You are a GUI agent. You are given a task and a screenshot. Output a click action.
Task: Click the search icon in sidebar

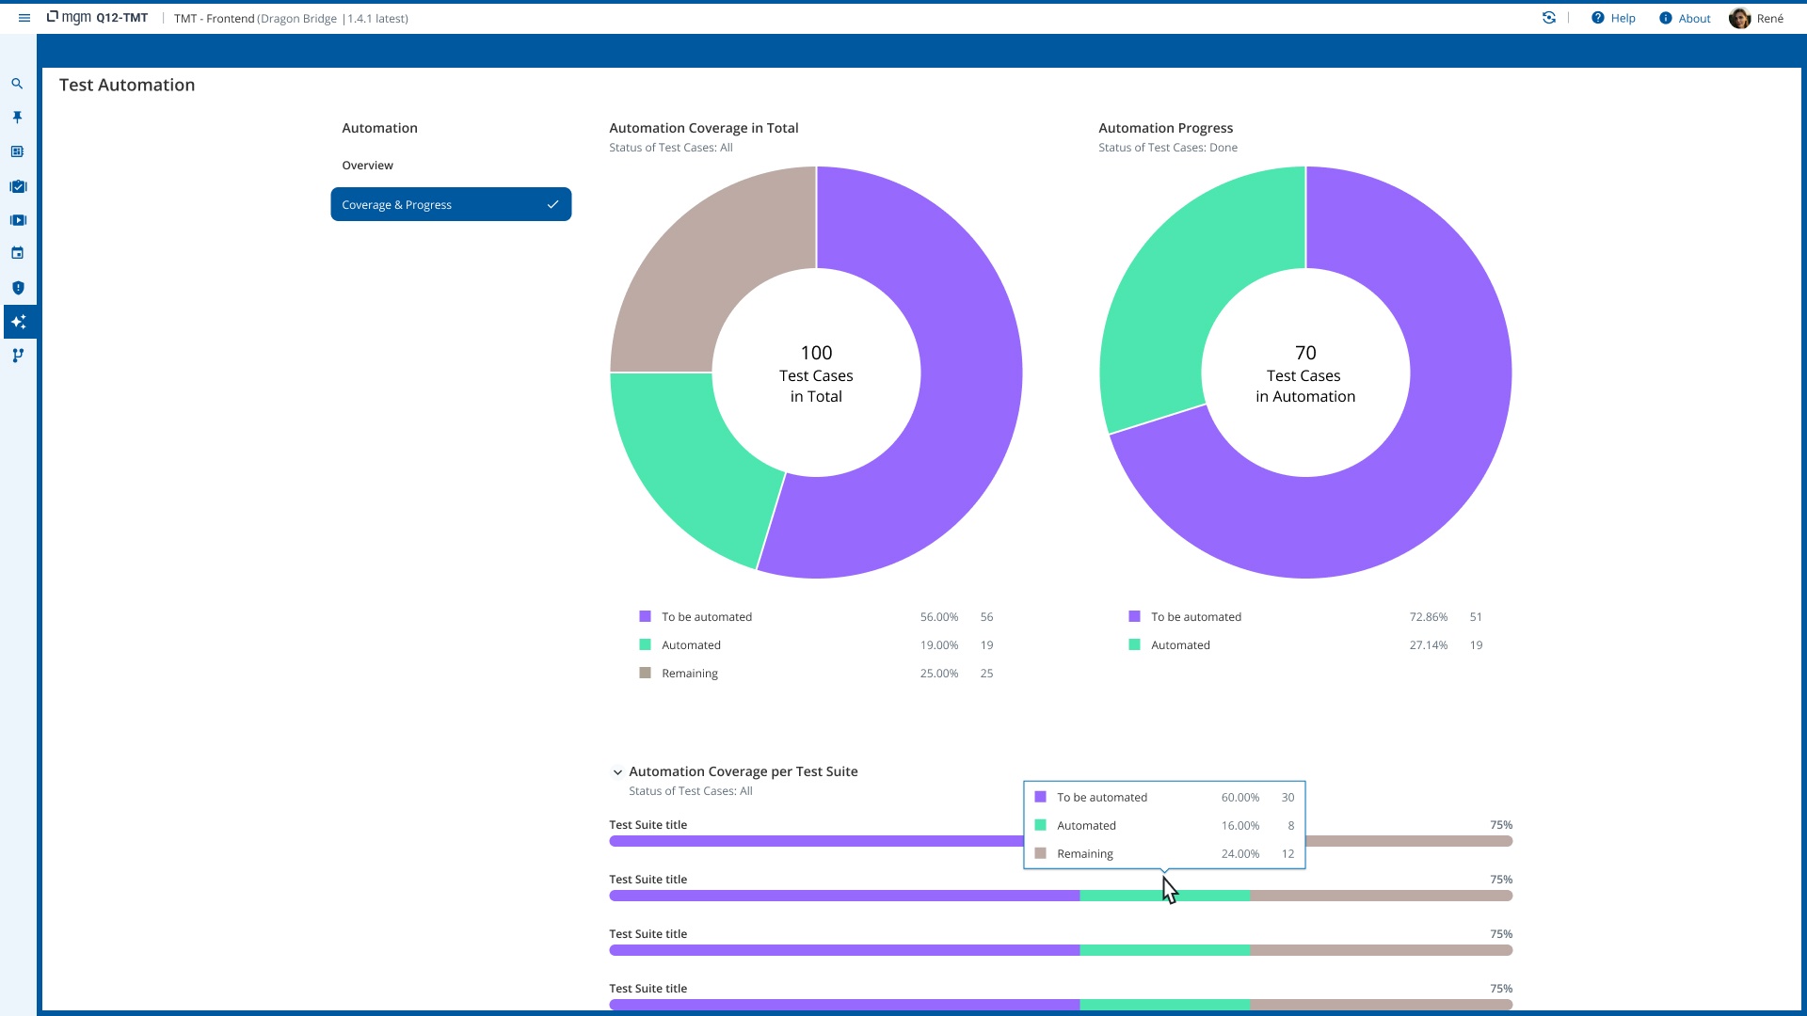[x=17, y=84]
